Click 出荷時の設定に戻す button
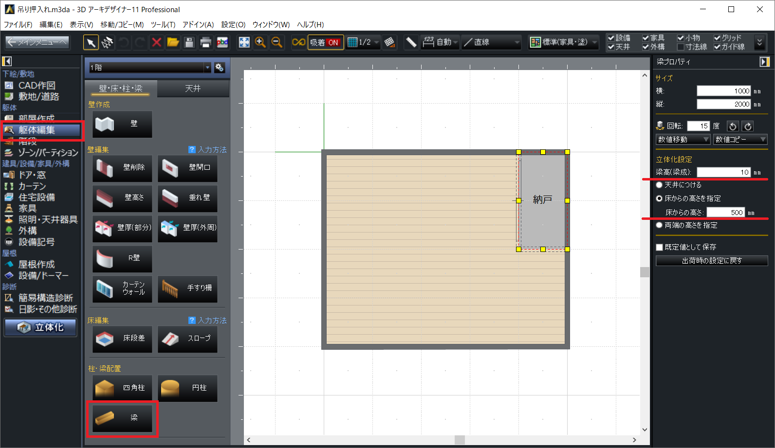This screenshot has width=775, height=448. [712, 261]
